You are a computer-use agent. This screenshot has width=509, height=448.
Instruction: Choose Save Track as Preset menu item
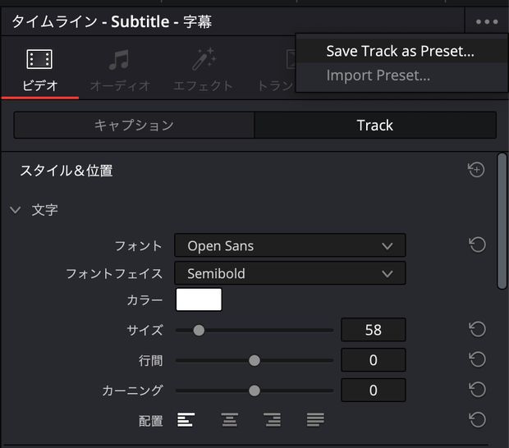(x=400, y=51)
